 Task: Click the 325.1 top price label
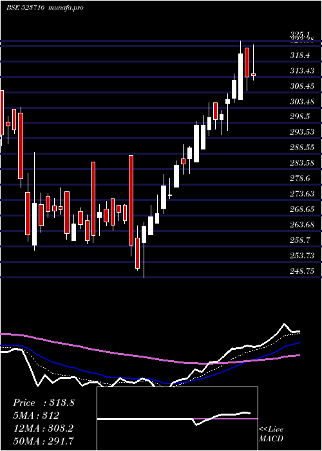coord(300,35)
